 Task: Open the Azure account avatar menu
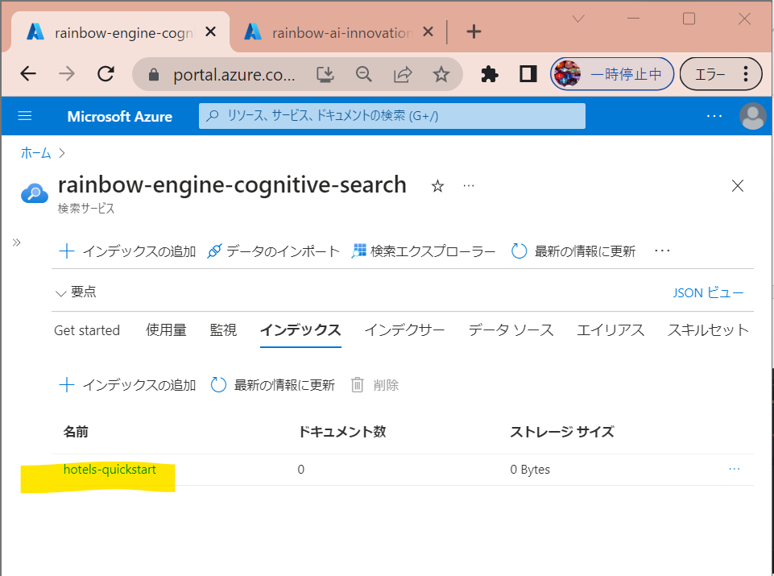pyautogui.click(x=752, y=116)
